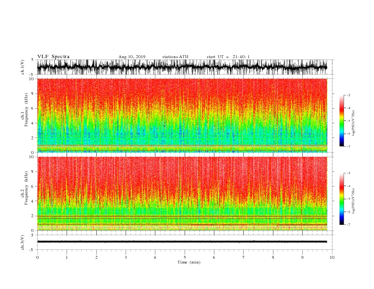Image resolution: width=374 pixels, height=289 pixels.
Task: Click the "10" tick on the time axis
Action: [332, 257]
